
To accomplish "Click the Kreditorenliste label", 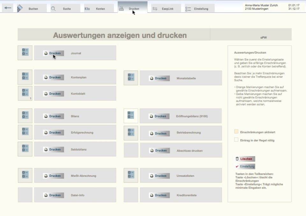I will (186, 195).
